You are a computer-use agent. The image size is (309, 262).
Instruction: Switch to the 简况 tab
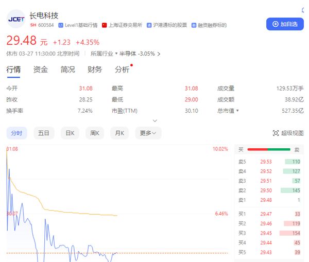(x=67, y=69)
